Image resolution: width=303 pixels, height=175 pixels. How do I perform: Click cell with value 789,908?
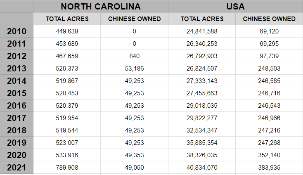coord(67,168)
